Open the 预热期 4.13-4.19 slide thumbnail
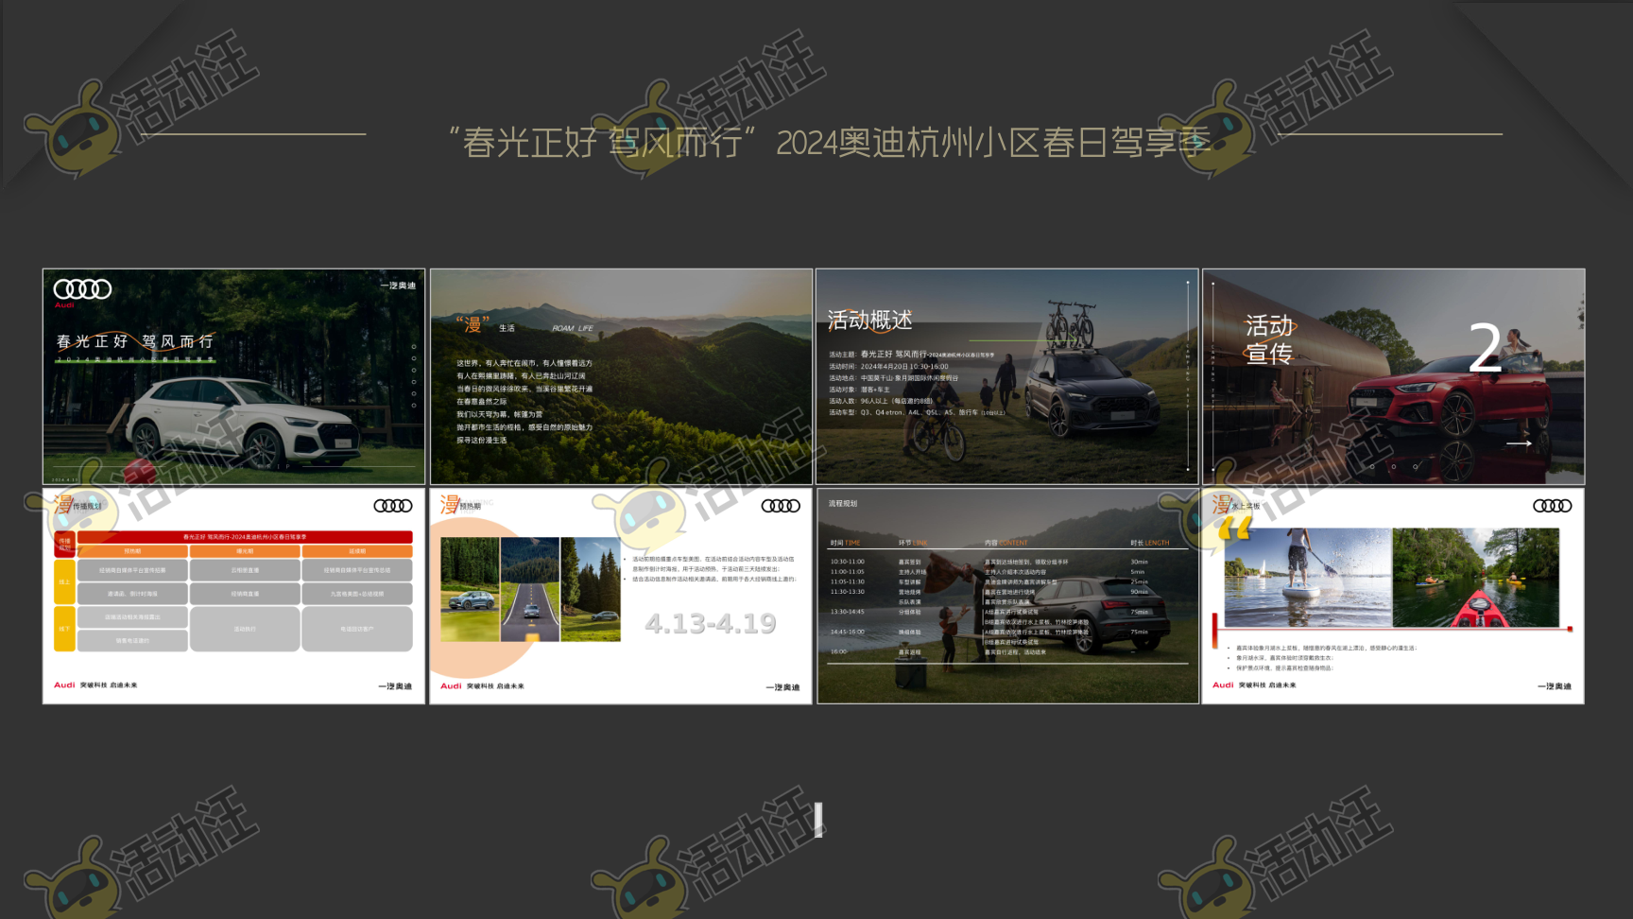The height and width of the screenshot is (919, 1633). point(621,596)
